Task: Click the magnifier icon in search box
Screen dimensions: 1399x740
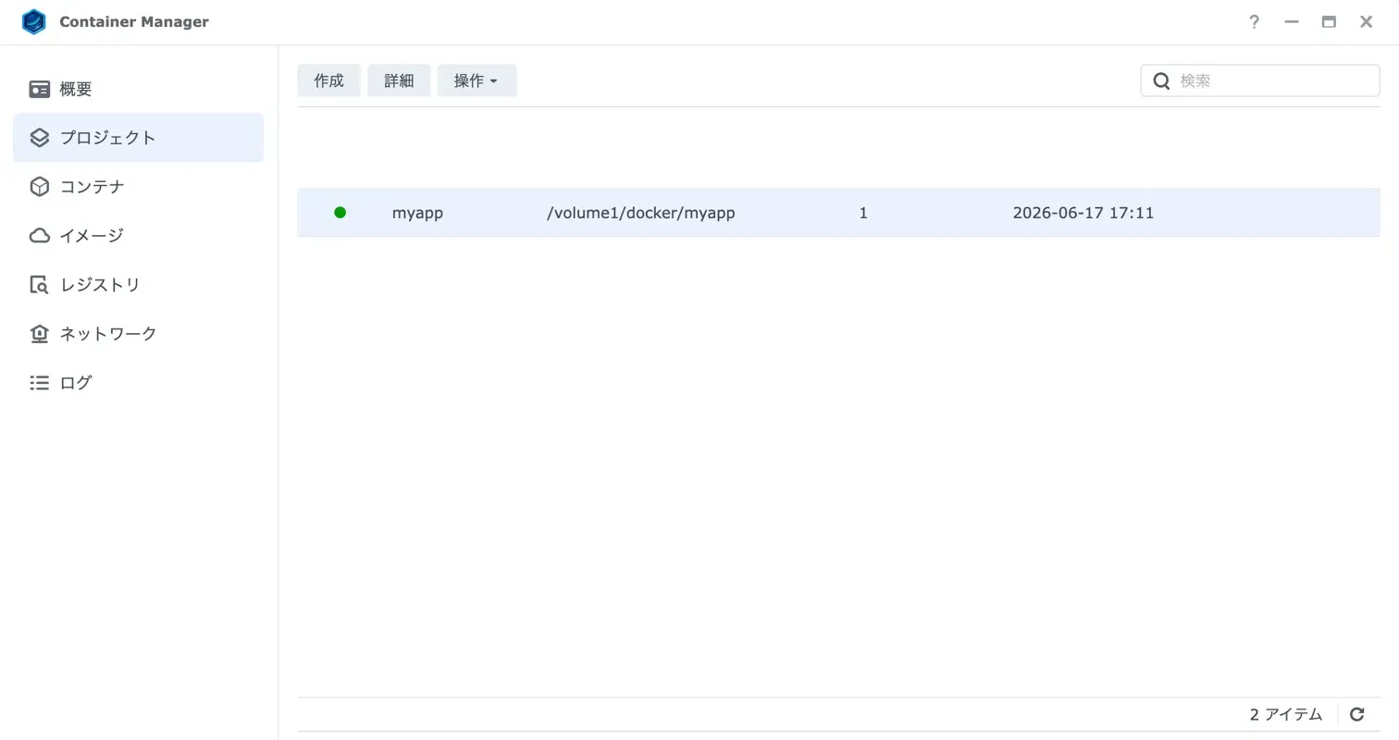Action: 1161,80
